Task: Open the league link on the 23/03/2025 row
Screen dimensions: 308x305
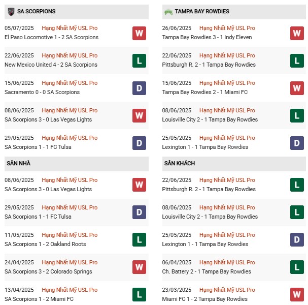Action: (x=227, y=290)
